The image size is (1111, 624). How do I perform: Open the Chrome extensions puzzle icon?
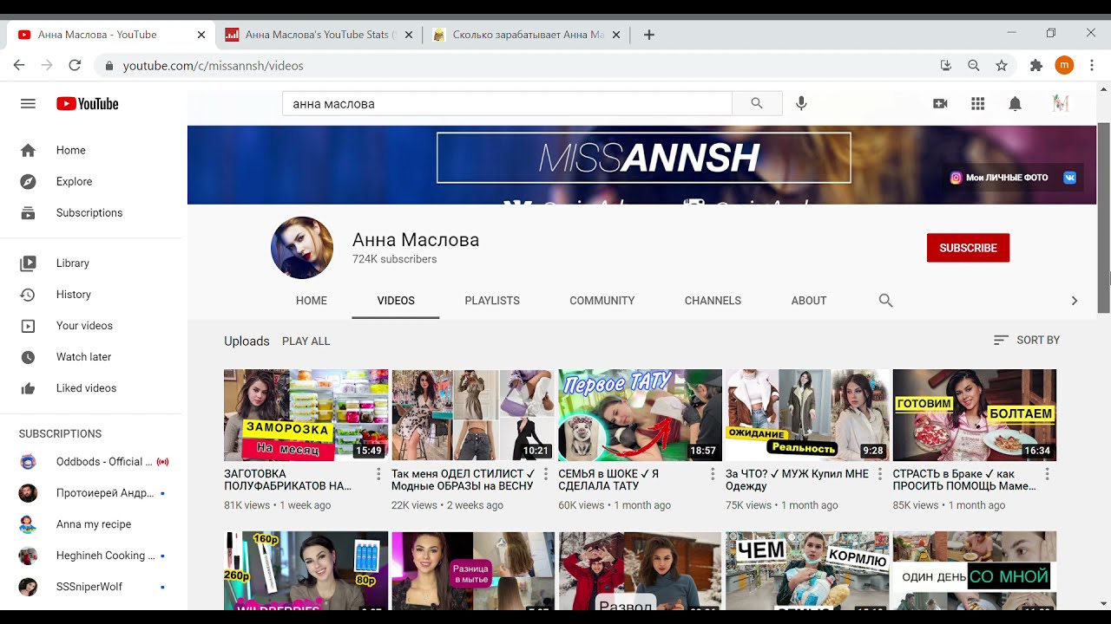coord(1035,65)
